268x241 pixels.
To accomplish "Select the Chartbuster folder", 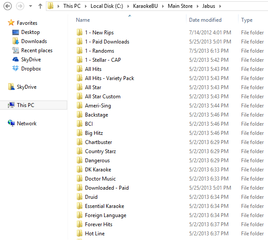I will [98, 142].
